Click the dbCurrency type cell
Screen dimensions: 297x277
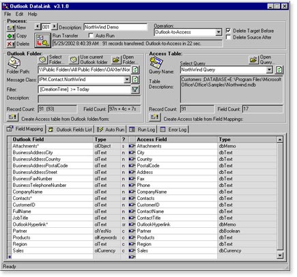tap(247, 250)
